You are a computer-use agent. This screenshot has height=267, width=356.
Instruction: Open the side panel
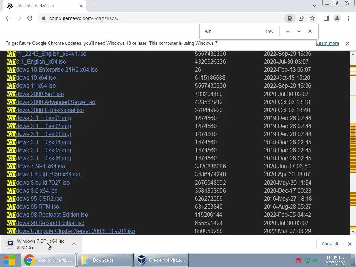pyautogui.click(x=326, y=18)
